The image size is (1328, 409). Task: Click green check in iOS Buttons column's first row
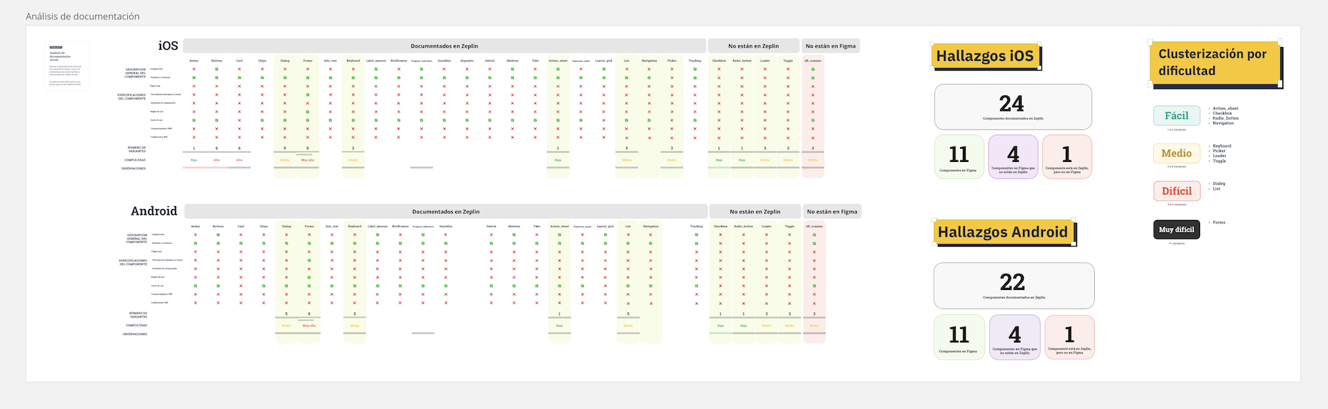[216, 69]
